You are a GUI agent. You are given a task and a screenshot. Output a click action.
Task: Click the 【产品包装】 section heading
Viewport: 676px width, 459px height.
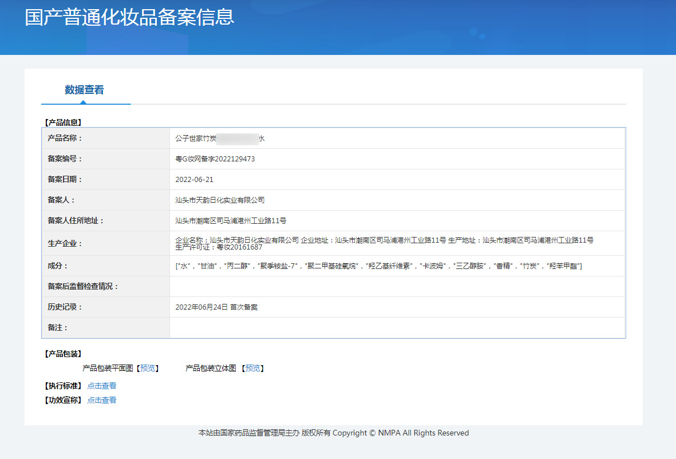(x=63, y=354)
